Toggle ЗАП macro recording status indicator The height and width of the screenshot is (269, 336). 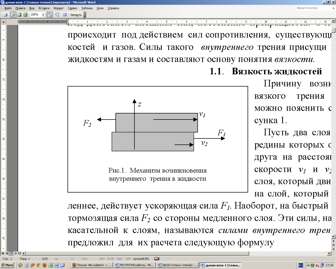coord(102,259)
